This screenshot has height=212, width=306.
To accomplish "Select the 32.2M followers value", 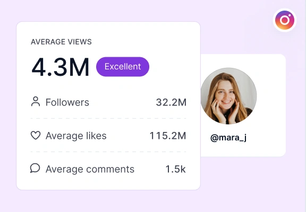I will pos(171,102).
